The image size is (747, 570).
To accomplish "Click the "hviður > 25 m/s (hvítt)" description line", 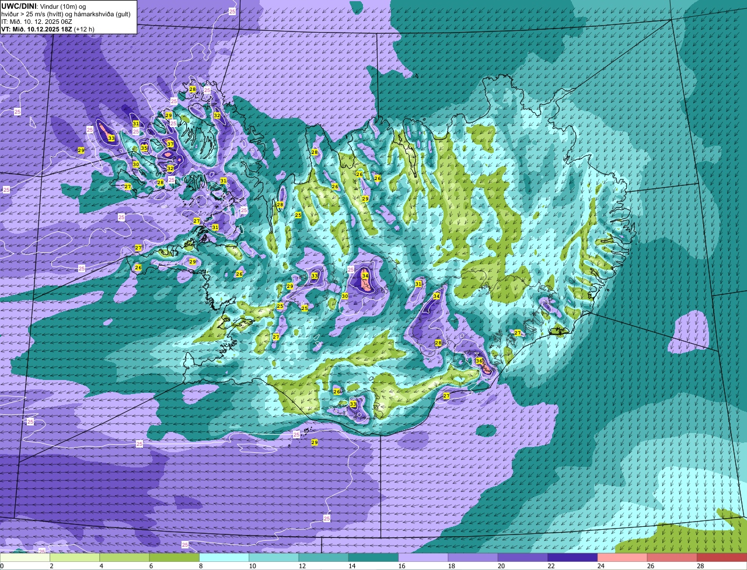I will coord(66,13).
